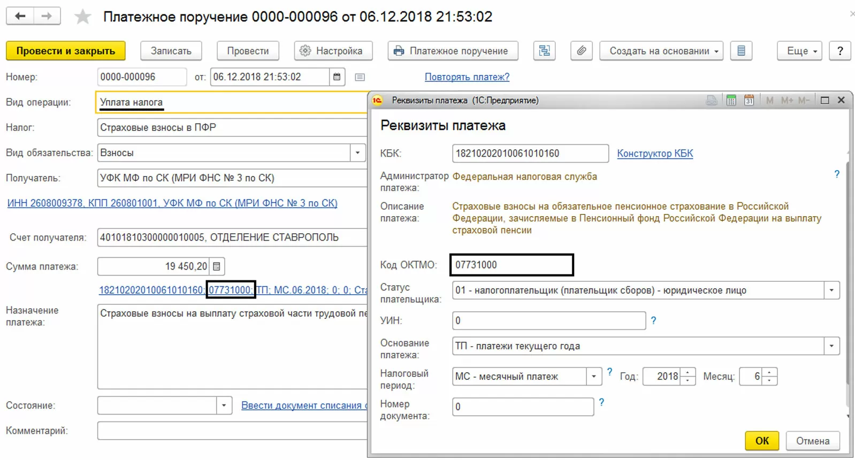Screen dimensions: 855x460
Task: Click the help question mark beside Номер документа
Action: point(601,402)
